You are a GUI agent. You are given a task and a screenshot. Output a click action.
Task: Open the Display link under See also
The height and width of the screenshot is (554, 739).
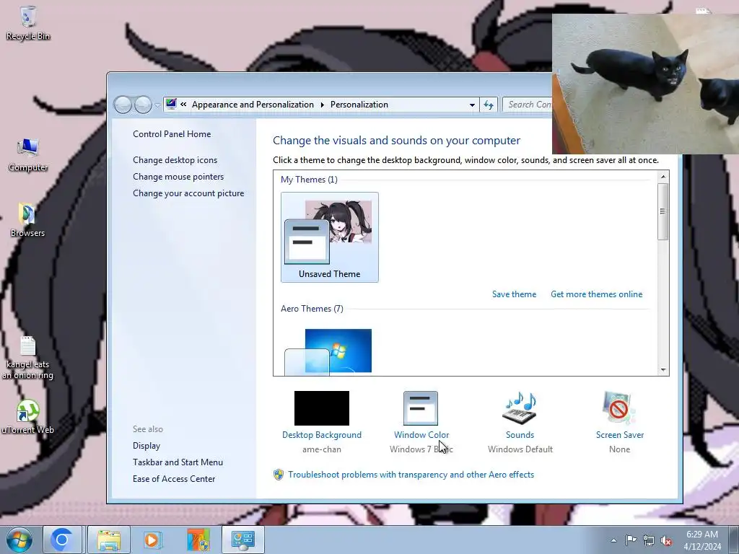point(147,446)
